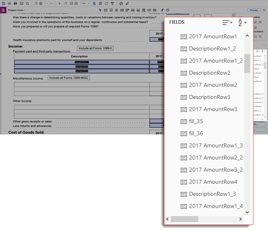Viewport: 268px width, 231px height.
Task: Click the upload to cloud icon
Action: [x=9, y=3]
